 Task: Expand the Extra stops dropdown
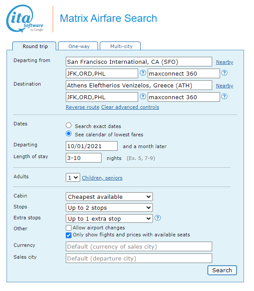coord(109,218)
